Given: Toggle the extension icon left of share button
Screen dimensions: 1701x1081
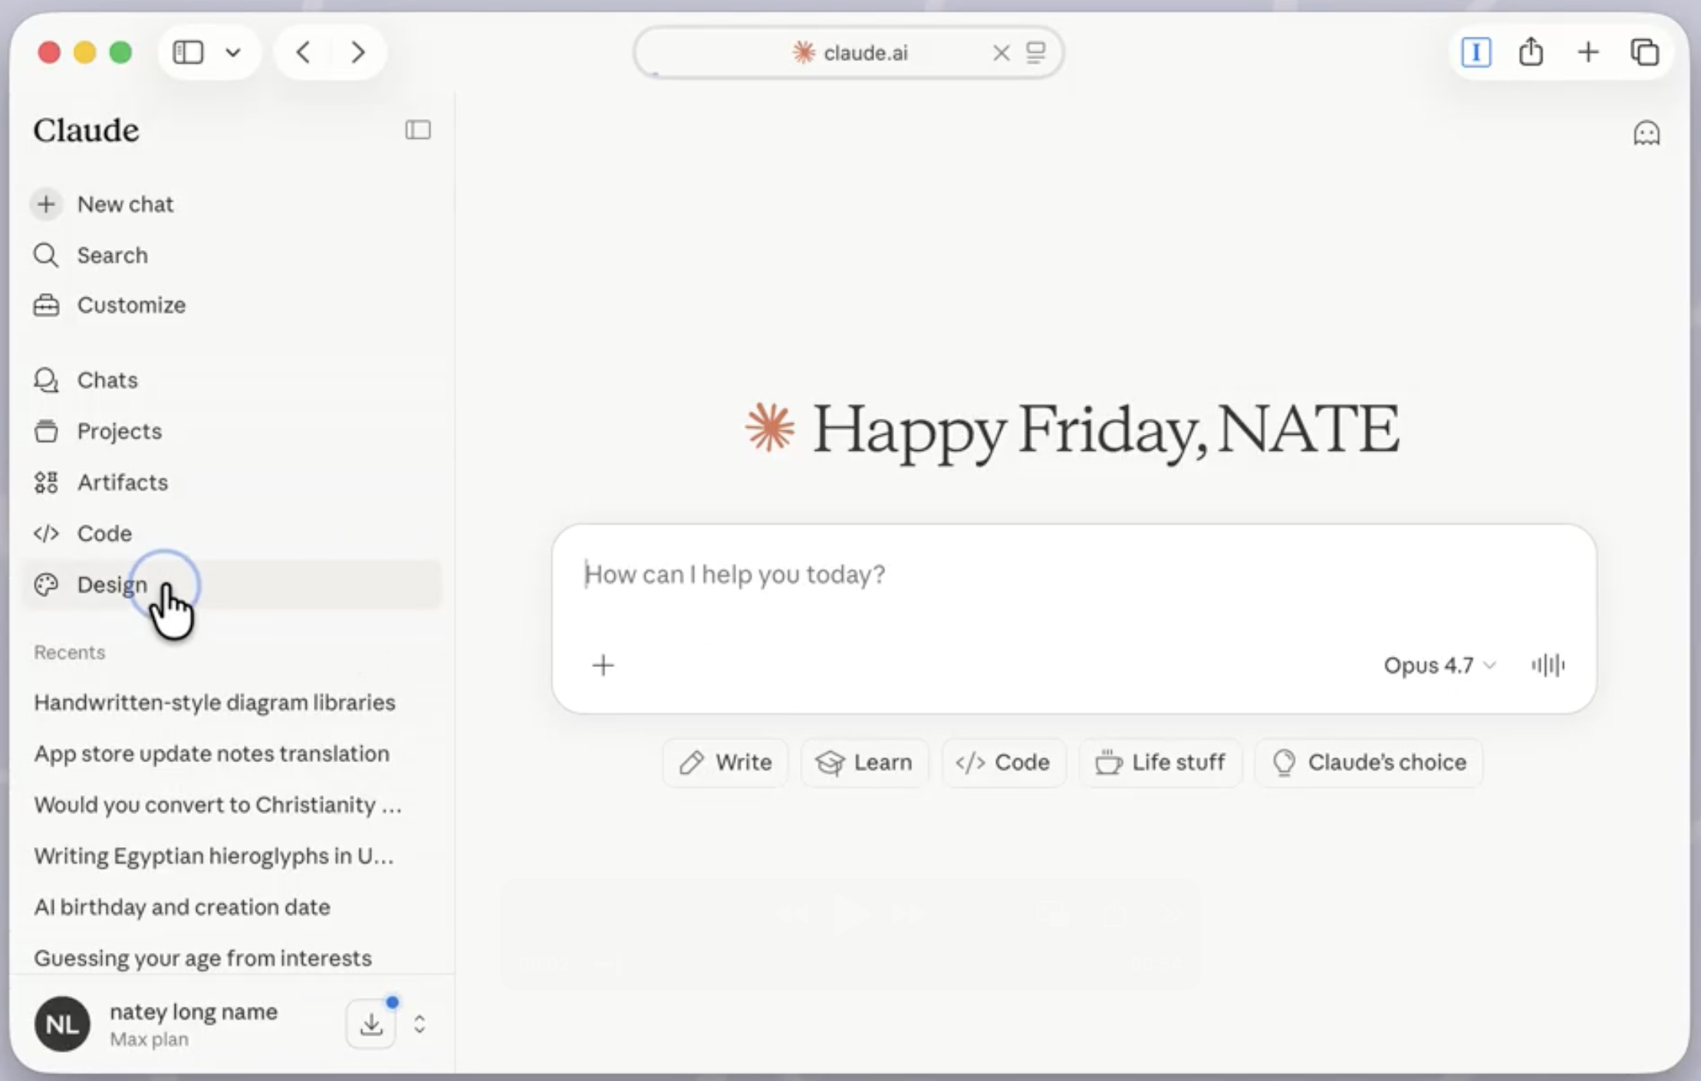Looking at the screenshot, I should pyautogui.click(x=1475, y=51).
